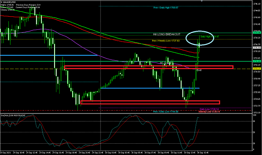Click the '29 Sep 22:45' time axis label
This screenshot has width=262, height=155.
(97, 152)
